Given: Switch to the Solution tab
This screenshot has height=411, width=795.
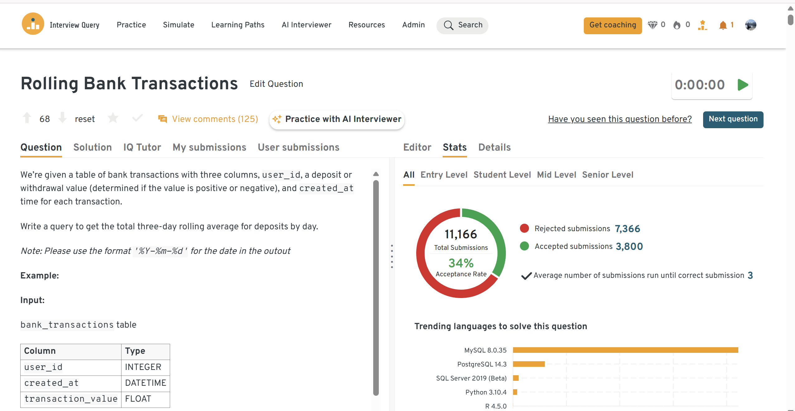Looking at the screenshot, I should tap(93, 147).
